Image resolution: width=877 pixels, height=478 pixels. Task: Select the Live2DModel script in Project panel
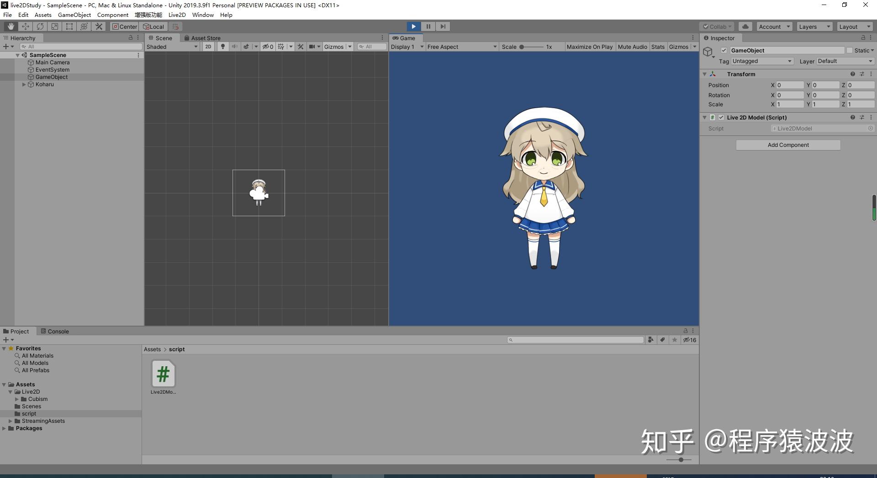click(163, 373)
